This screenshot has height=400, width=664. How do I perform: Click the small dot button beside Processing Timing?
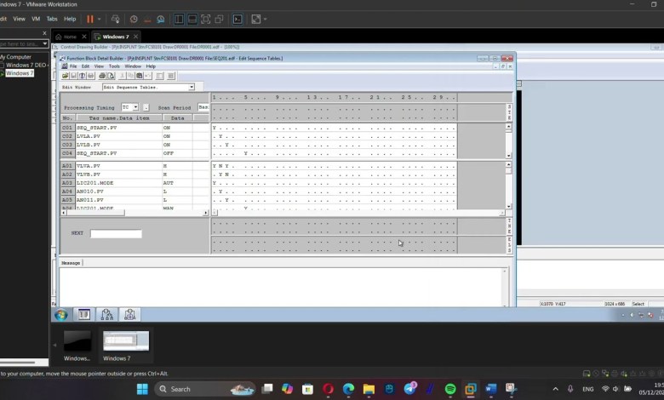tap(146, 107)
